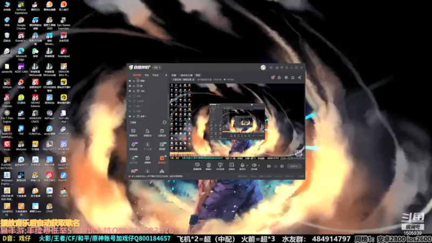Open NZXT CAM desktop shortcut
The image size is (432, 243).
tap(21, 68)
